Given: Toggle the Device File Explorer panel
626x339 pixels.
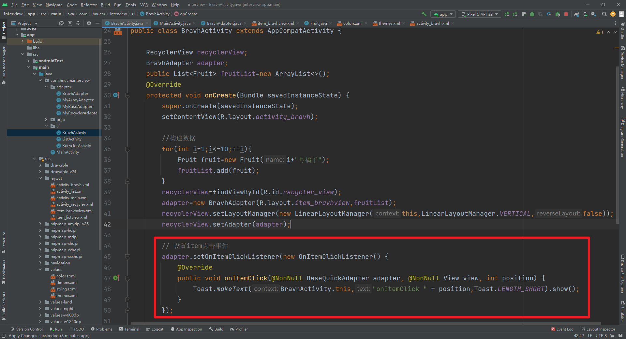Looking at the screenshot, I should tap(622, 274).
